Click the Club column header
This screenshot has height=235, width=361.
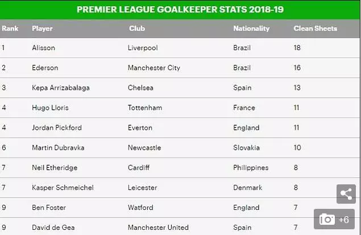click(x=137, y=28)
